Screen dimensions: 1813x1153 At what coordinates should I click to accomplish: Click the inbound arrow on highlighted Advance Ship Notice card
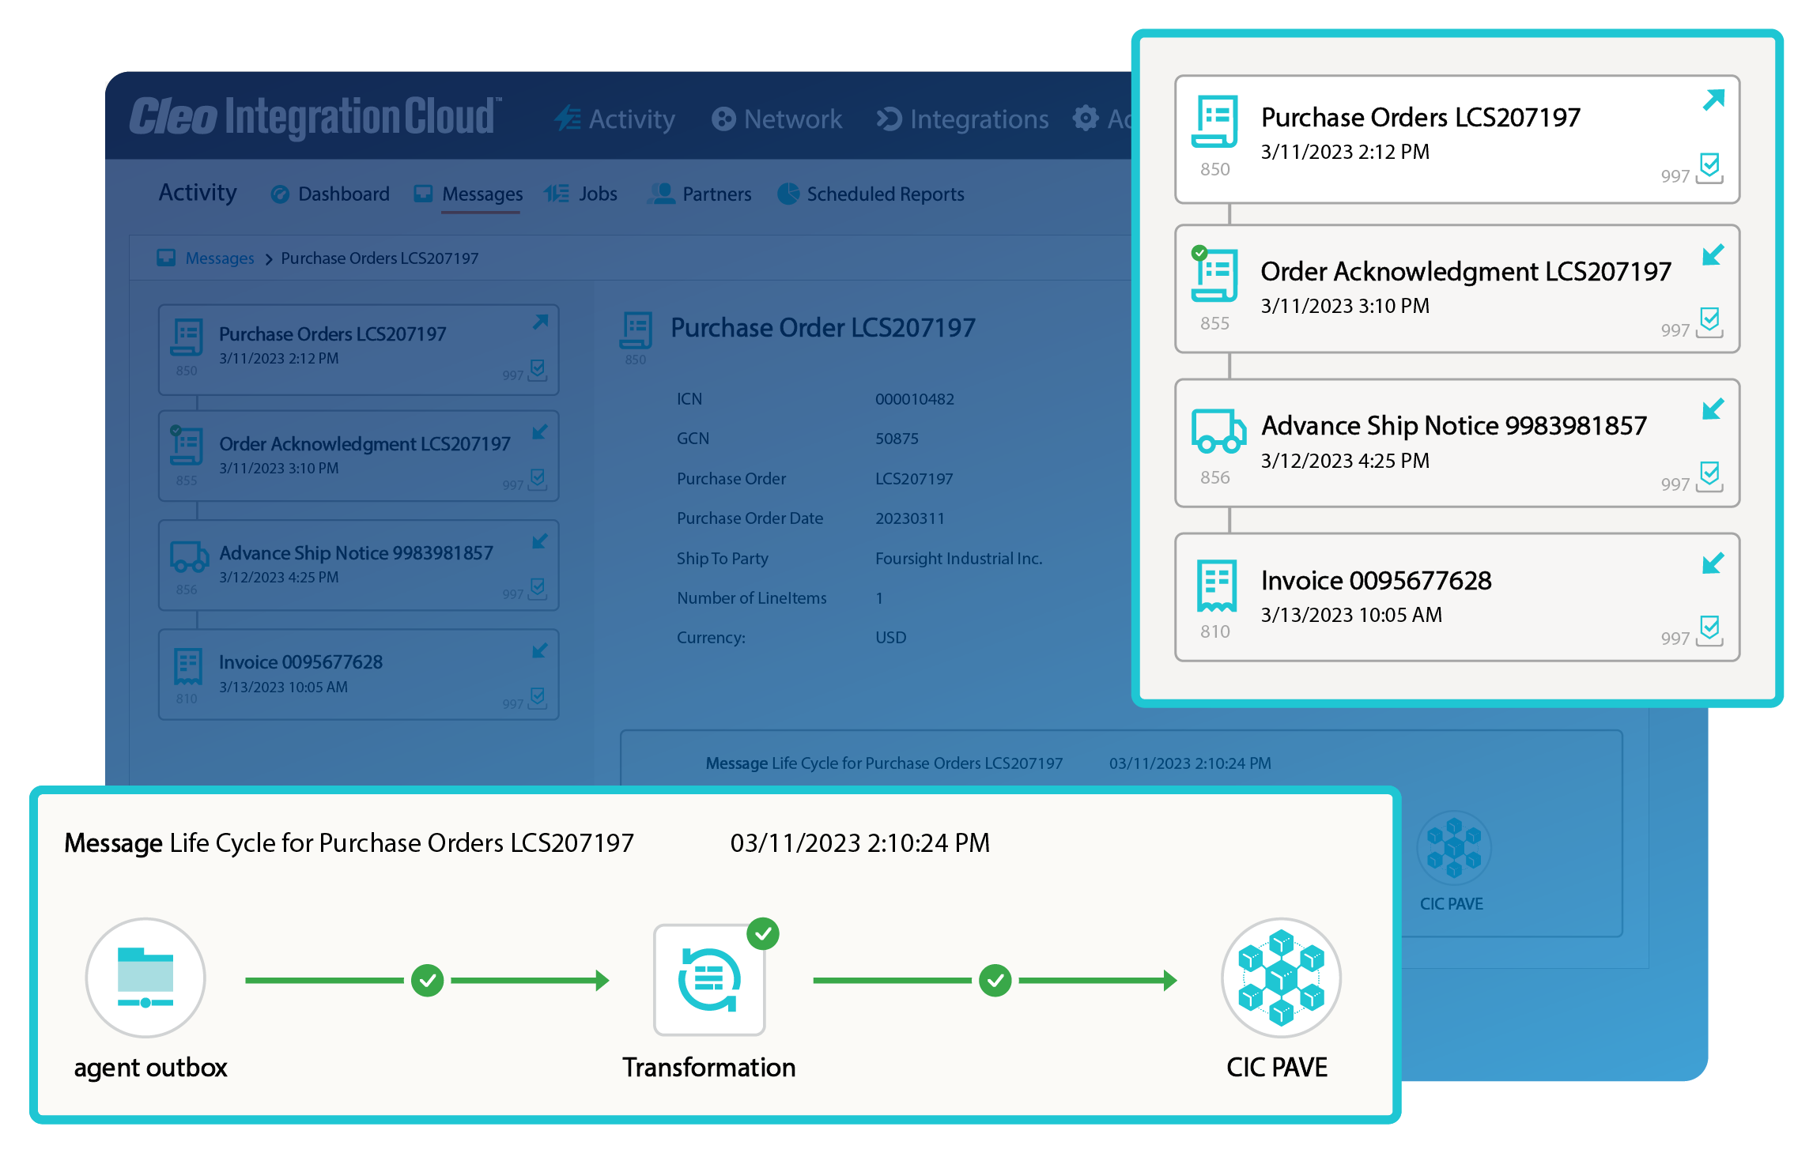(1713, 409)
